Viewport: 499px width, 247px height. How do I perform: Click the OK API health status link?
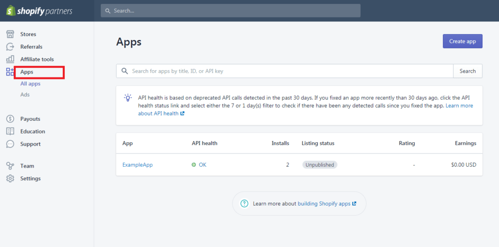point(202,165)
